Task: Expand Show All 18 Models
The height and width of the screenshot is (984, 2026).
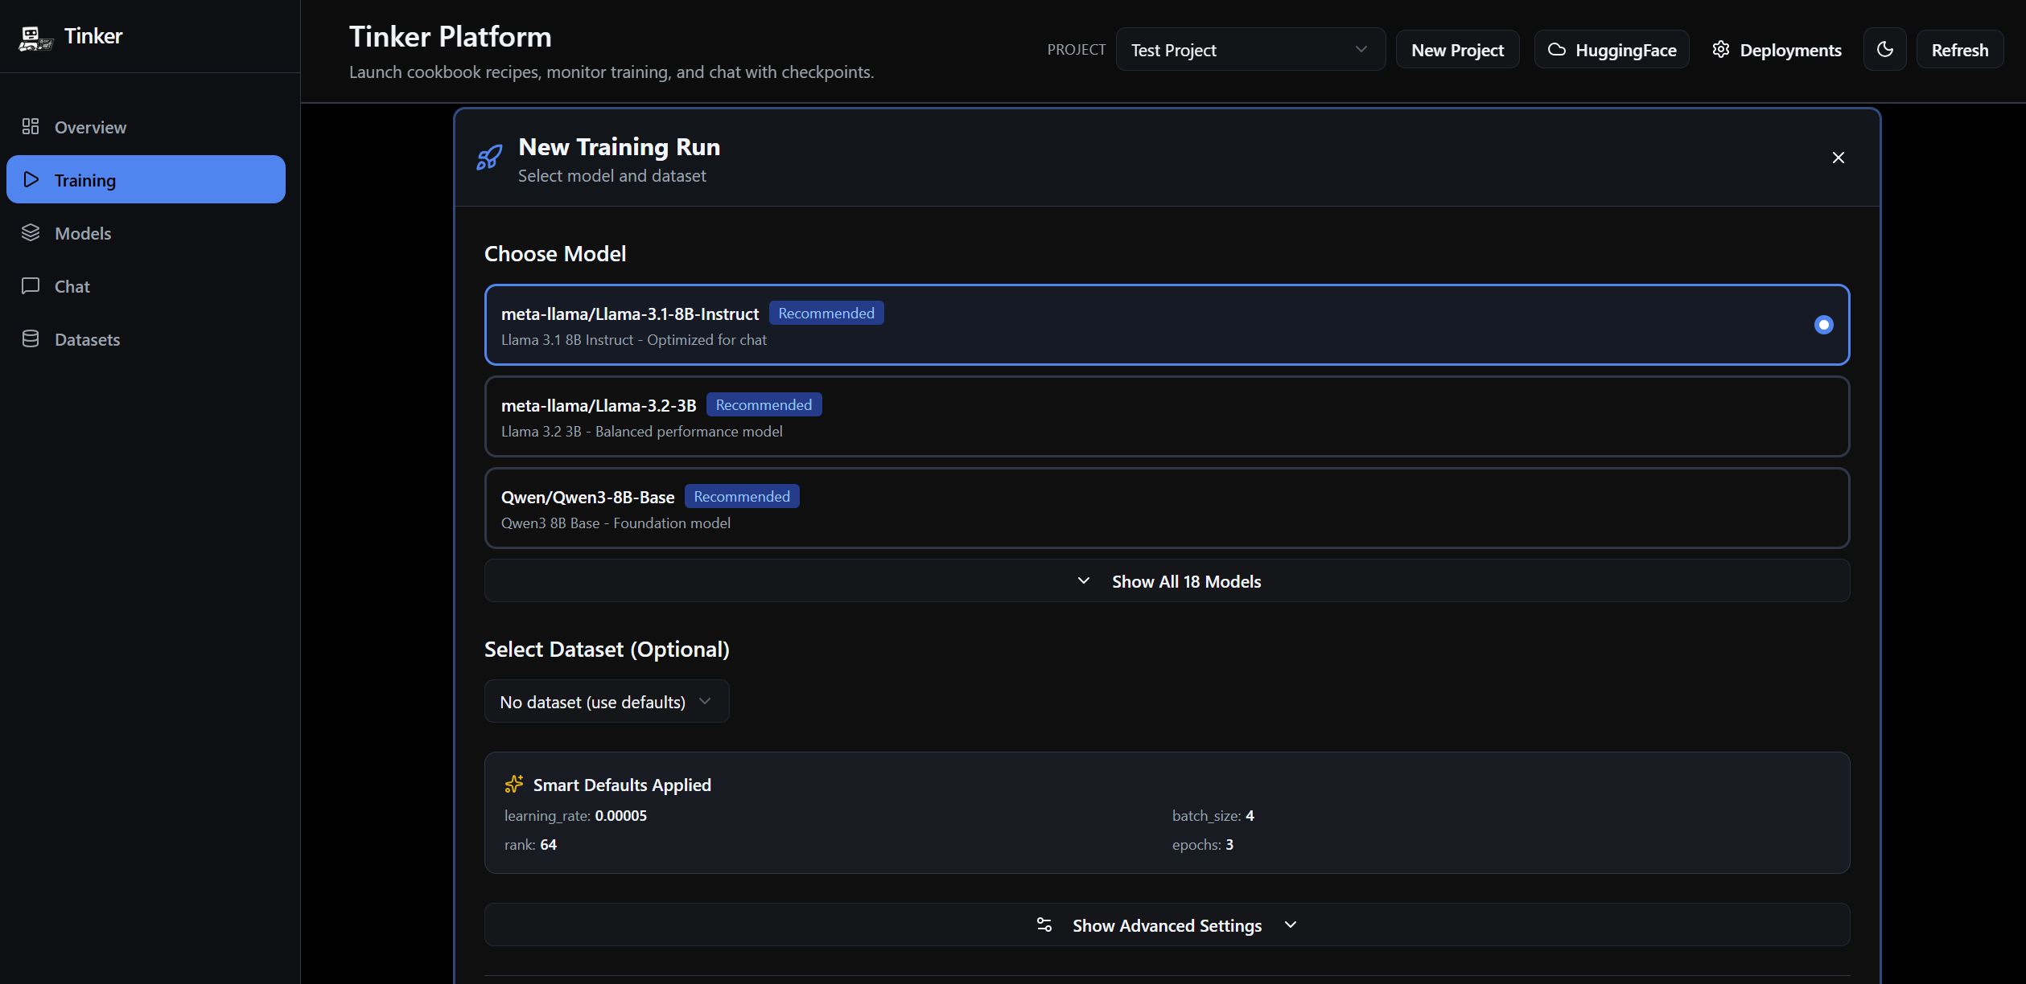Action: tap(1167, 581)
